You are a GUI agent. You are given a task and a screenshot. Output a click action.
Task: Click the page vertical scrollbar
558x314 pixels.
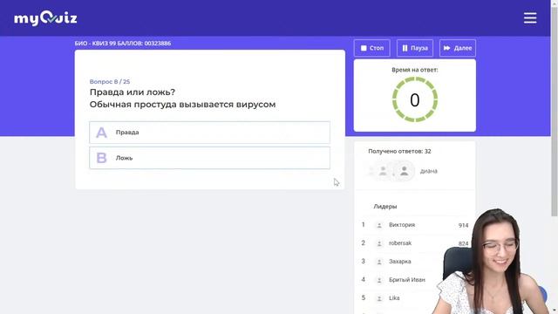tap(555, 111)
